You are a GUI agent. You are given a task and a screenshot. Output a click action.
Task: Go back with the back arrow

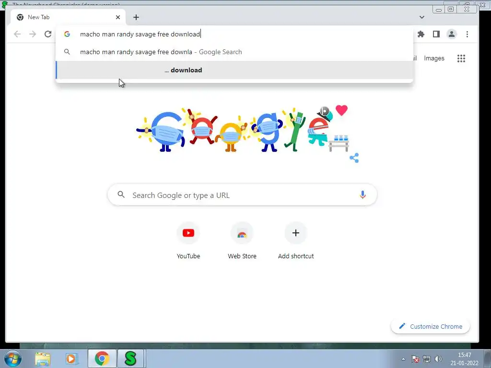point(17,34)
